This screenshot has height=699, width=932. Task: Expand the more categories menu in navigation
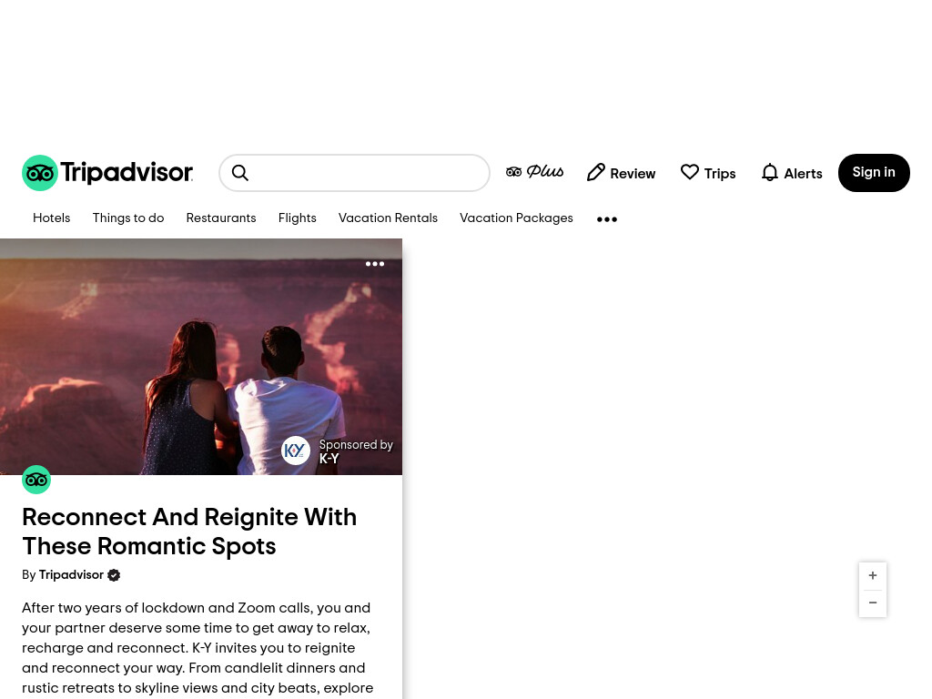pyautogui.click(x=607, y=219)
